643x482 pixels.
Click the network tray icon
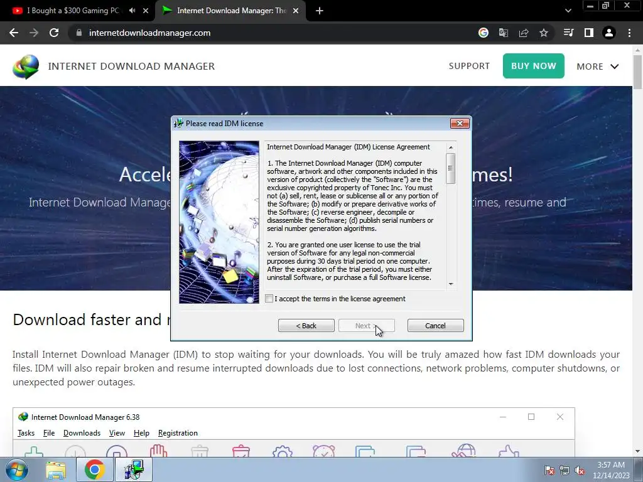[565, 471]
